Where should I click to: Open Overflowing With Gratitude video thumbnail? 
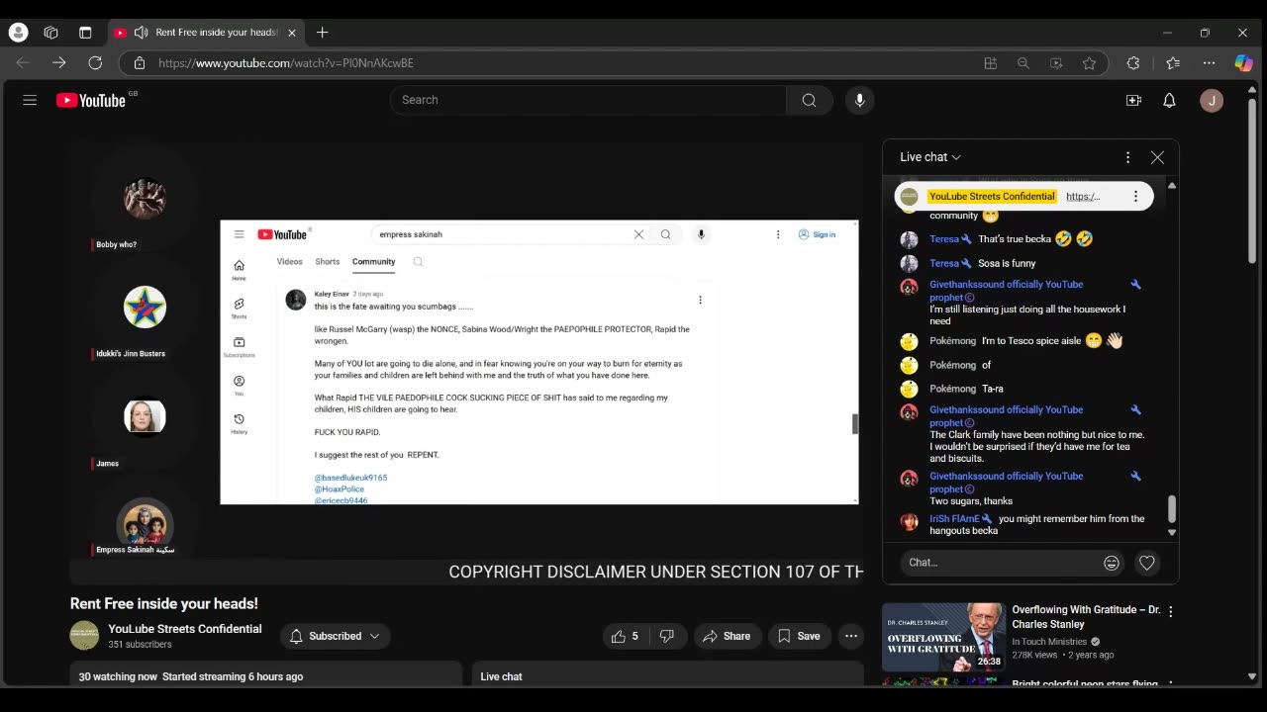943,637
